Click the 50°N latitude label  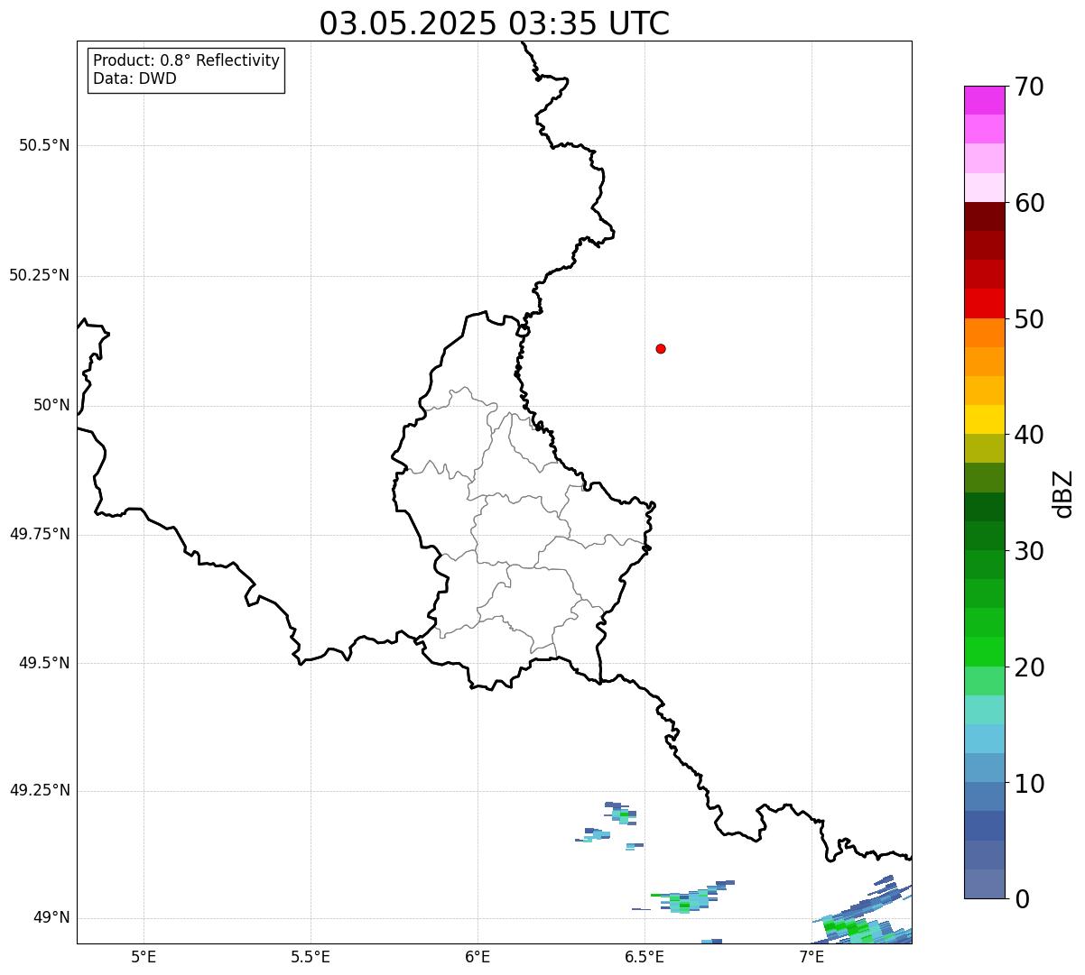coord(51,405)
